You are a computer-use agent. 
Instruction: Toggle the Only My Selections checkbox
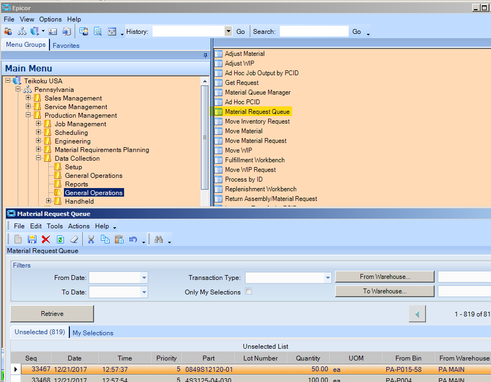249,291
